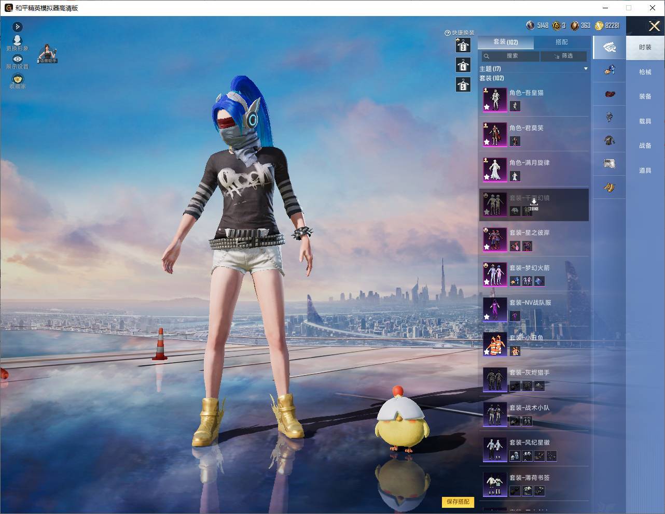Expand the top-left arrow panel button
This screenshot has height=514, width=665.
17,26
